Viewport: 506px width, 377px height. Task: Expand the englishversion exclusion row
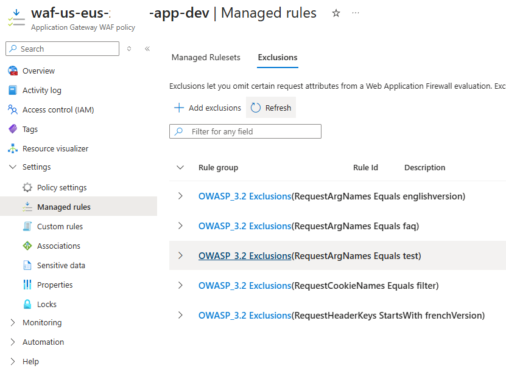[x=180, y=196]
